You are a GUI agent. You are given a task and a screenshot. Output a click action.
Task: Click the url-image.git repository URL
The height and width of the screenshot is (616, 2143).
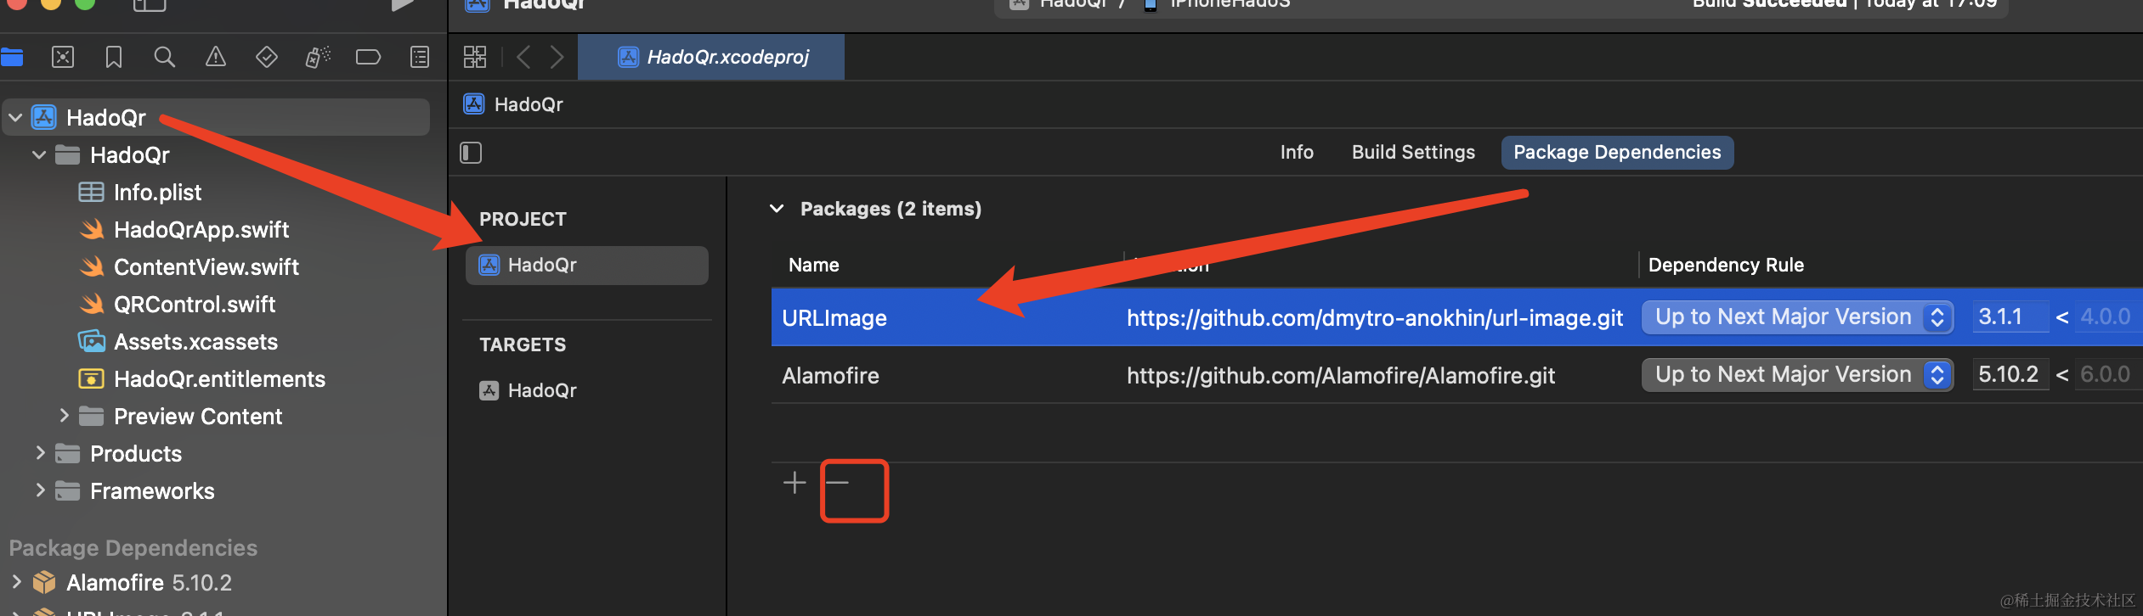pyautogui.click(x=1375, y=318)
